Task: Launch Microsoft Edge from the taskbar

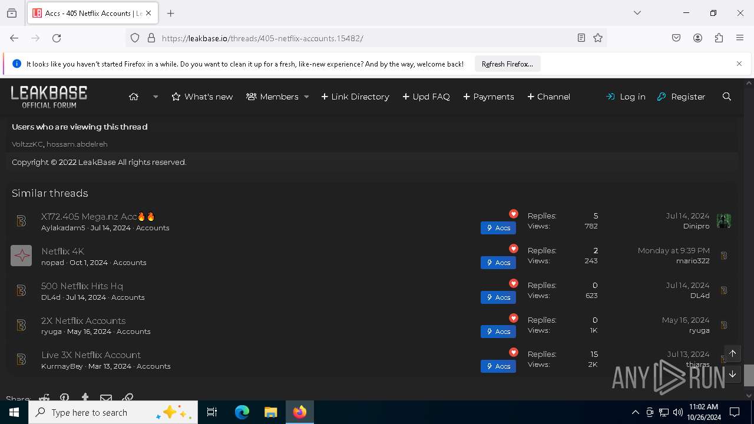Action: 242,412
